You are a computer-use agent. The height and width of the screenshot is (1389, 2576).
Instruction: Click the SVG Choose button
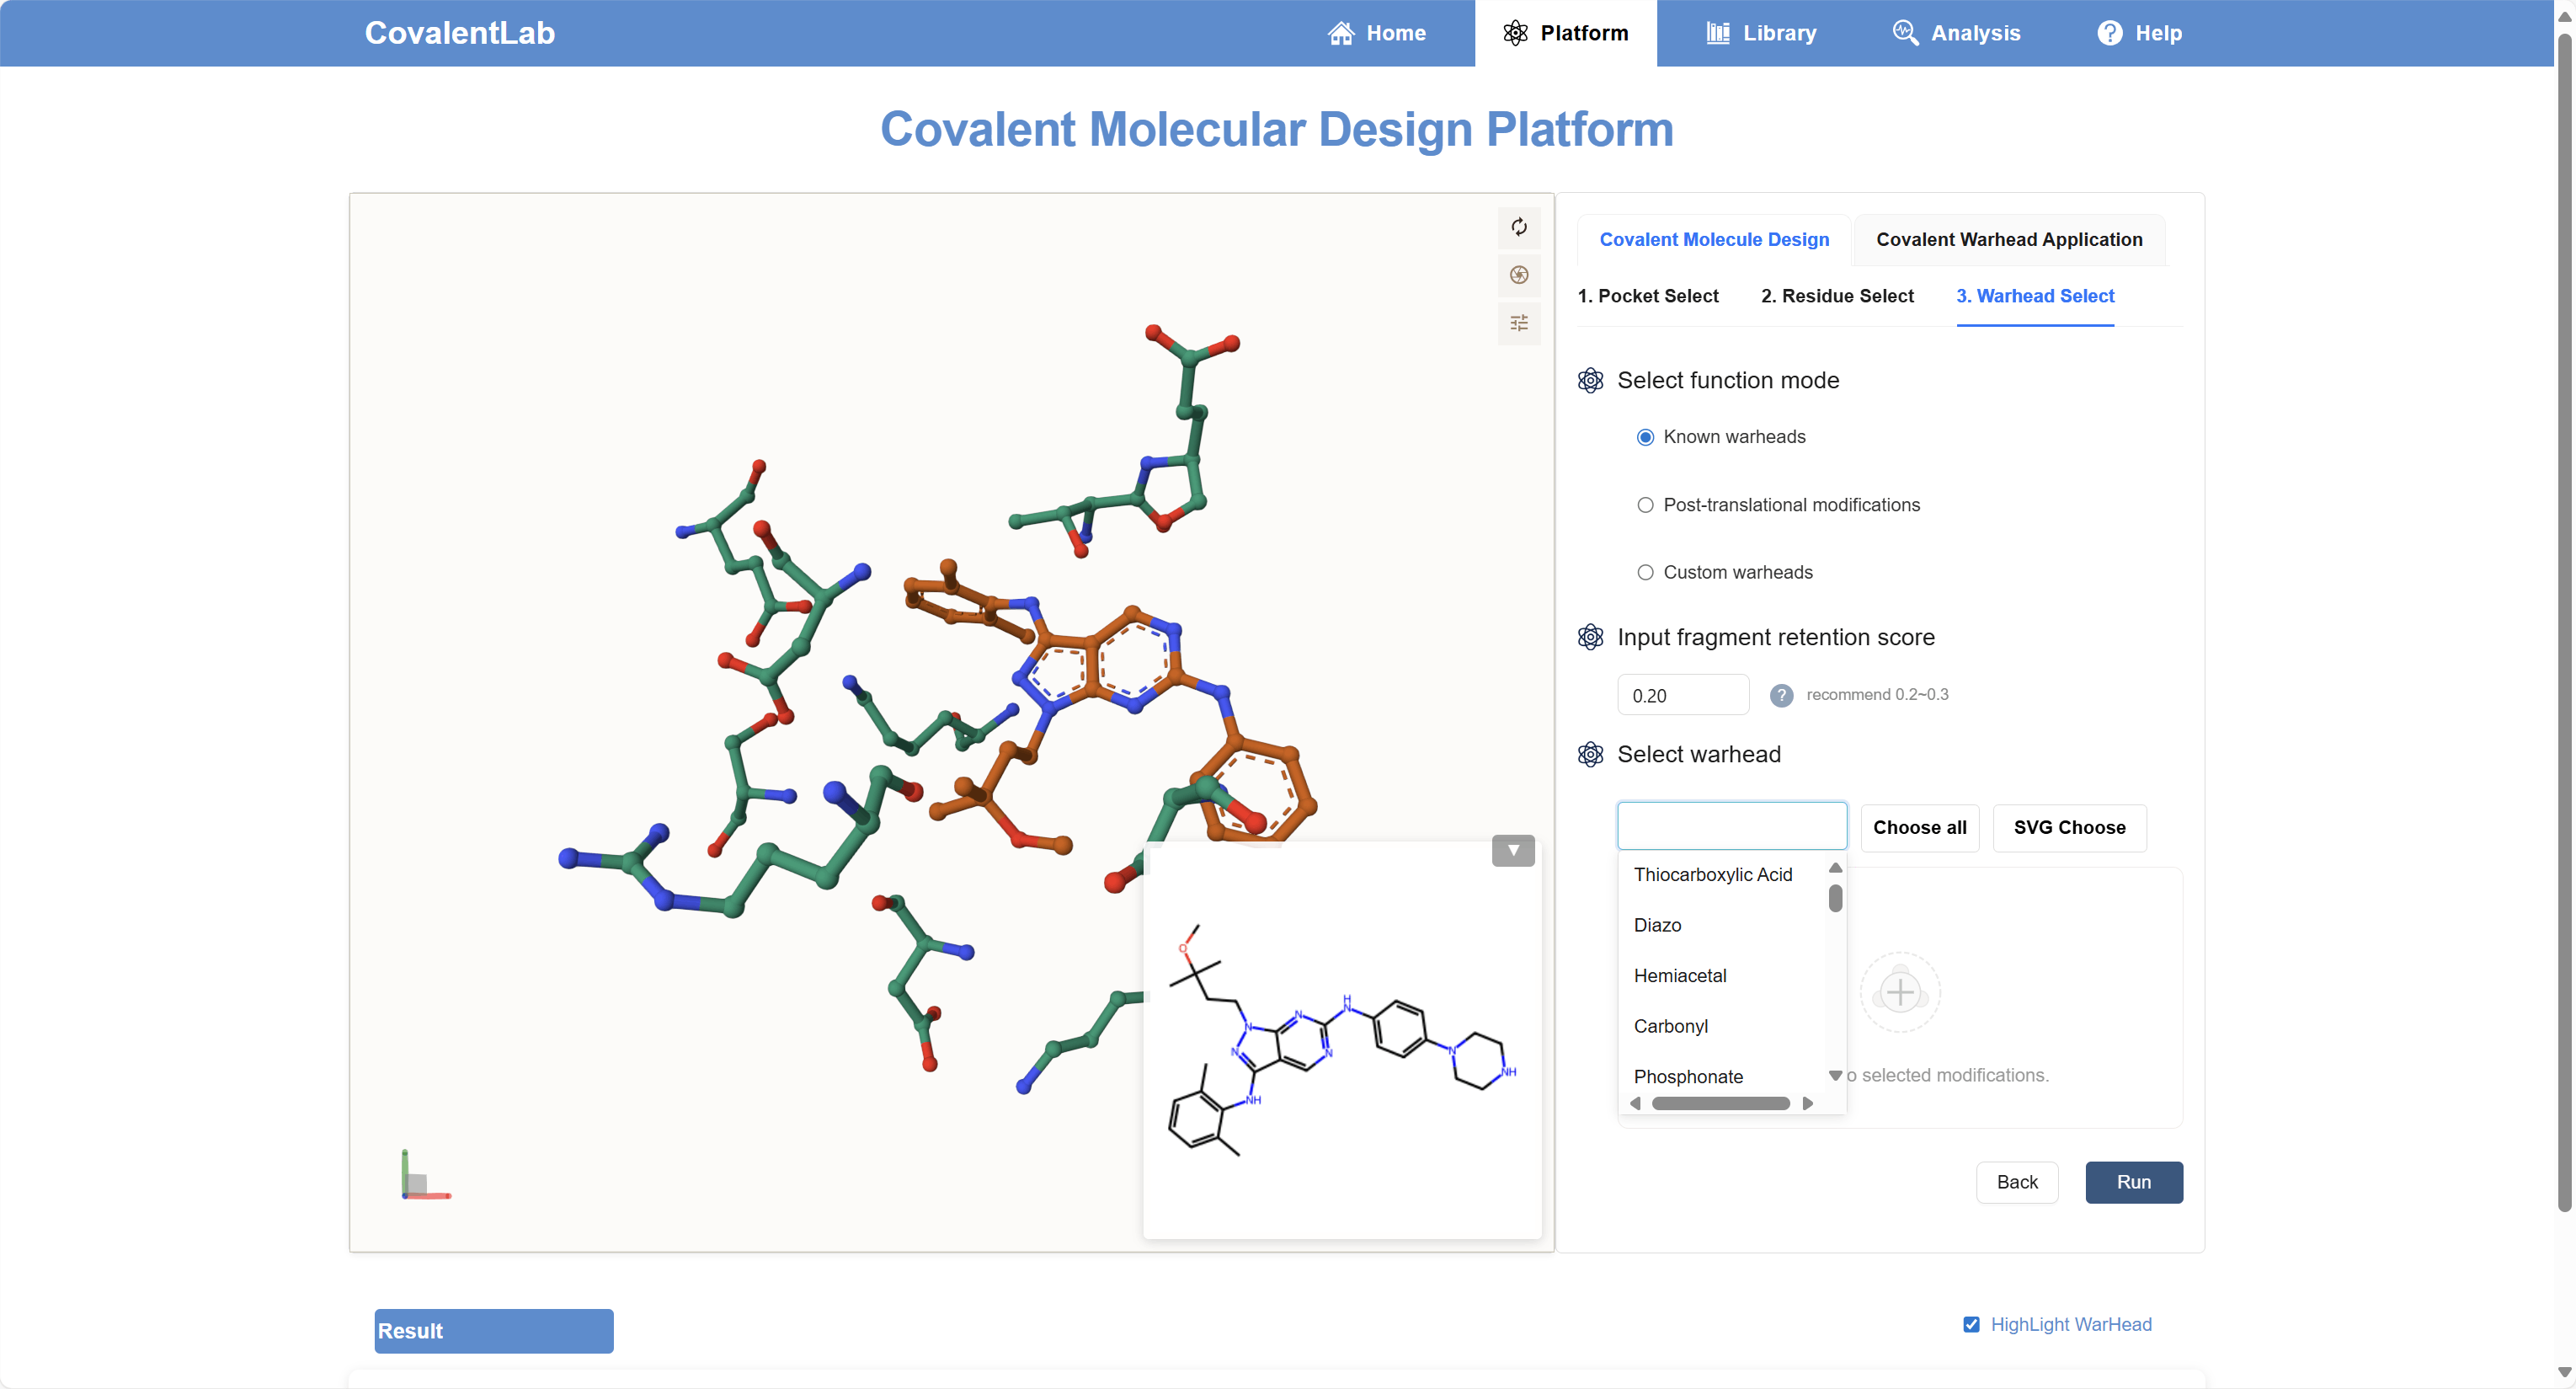[x=2068, y=827]
